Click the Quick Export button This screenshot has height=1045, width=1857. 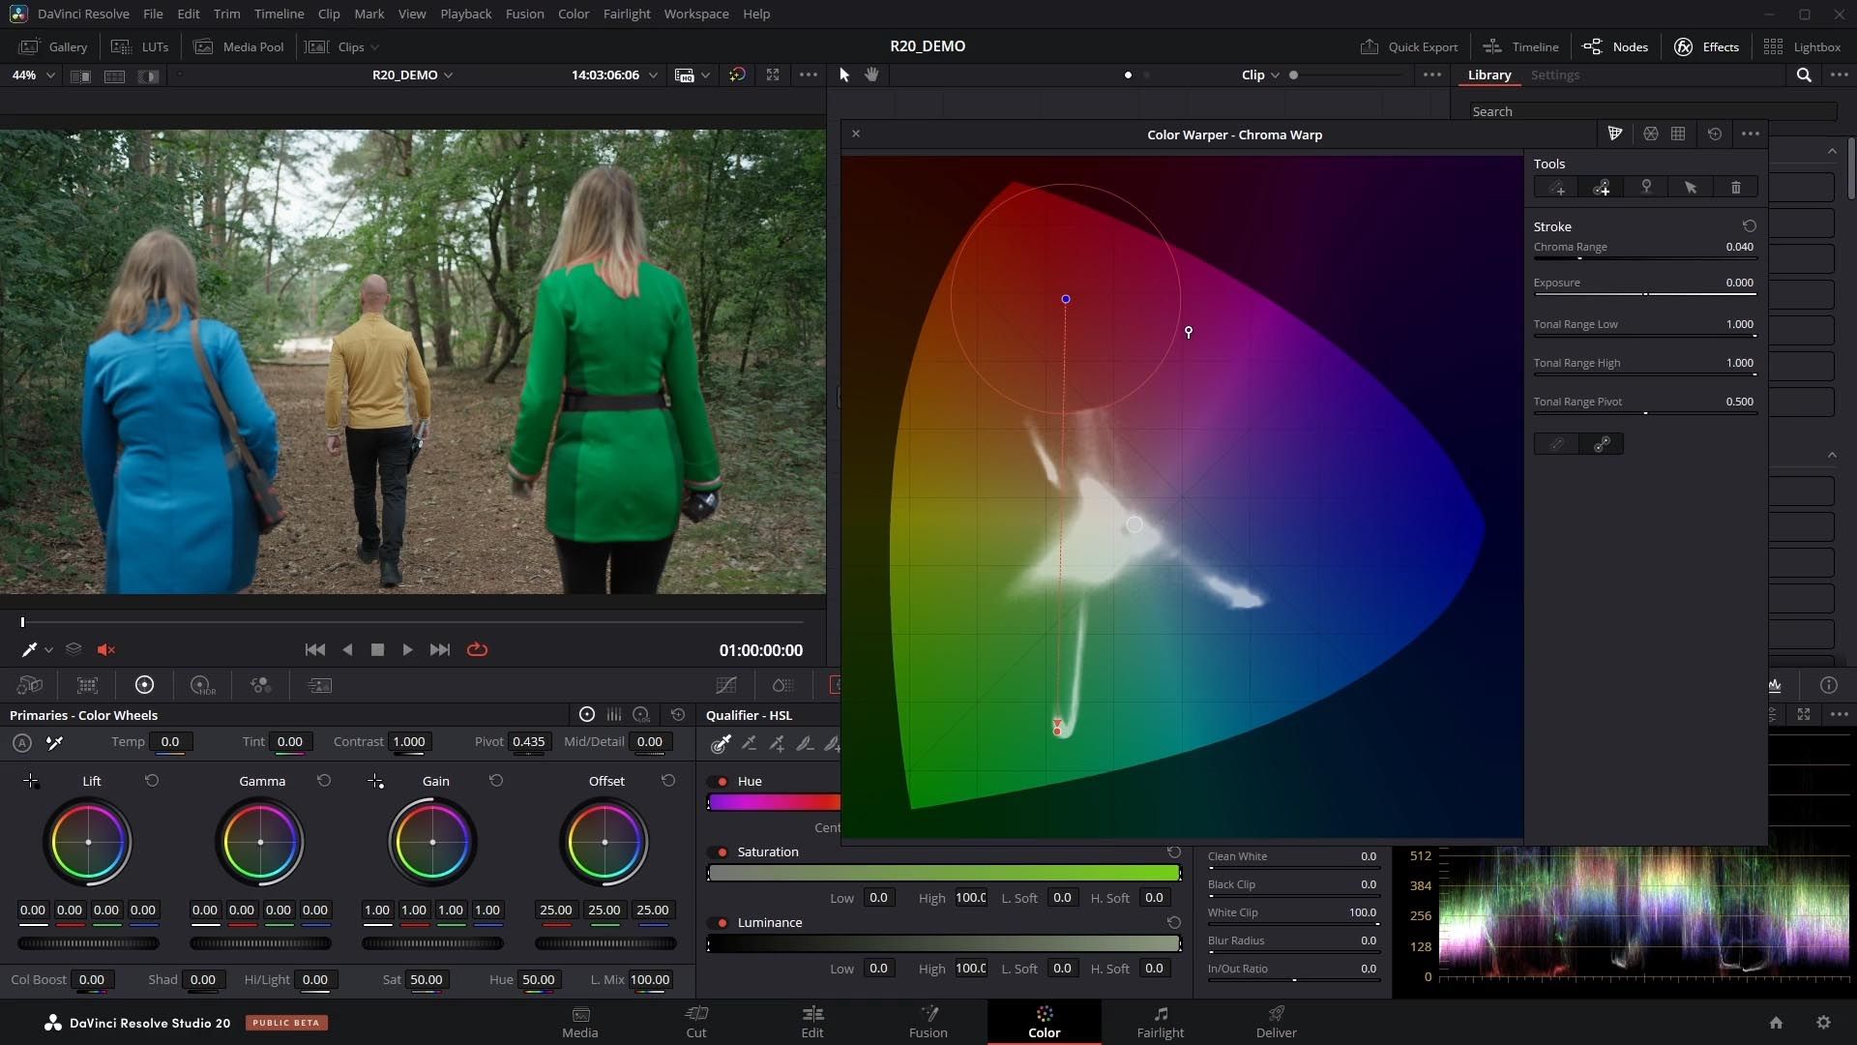1409,46
